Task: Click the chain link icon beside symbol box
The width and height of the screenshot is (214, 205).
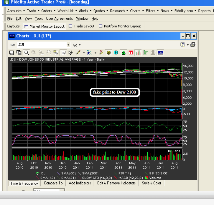Action: point(13,45)
